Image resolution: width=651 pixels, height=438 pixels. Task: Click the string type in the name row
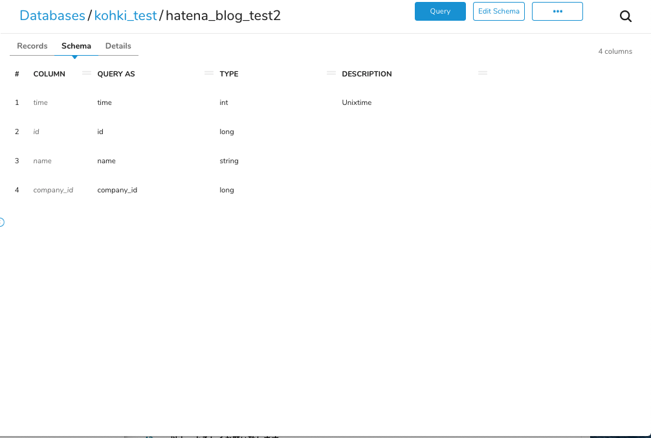[x=229, y=161]
